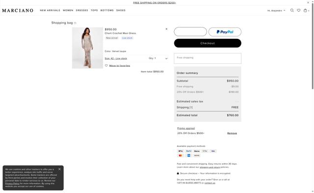The image size is (314, 193).
Task: Pay with the PayPal button
Action: [225, 32]
